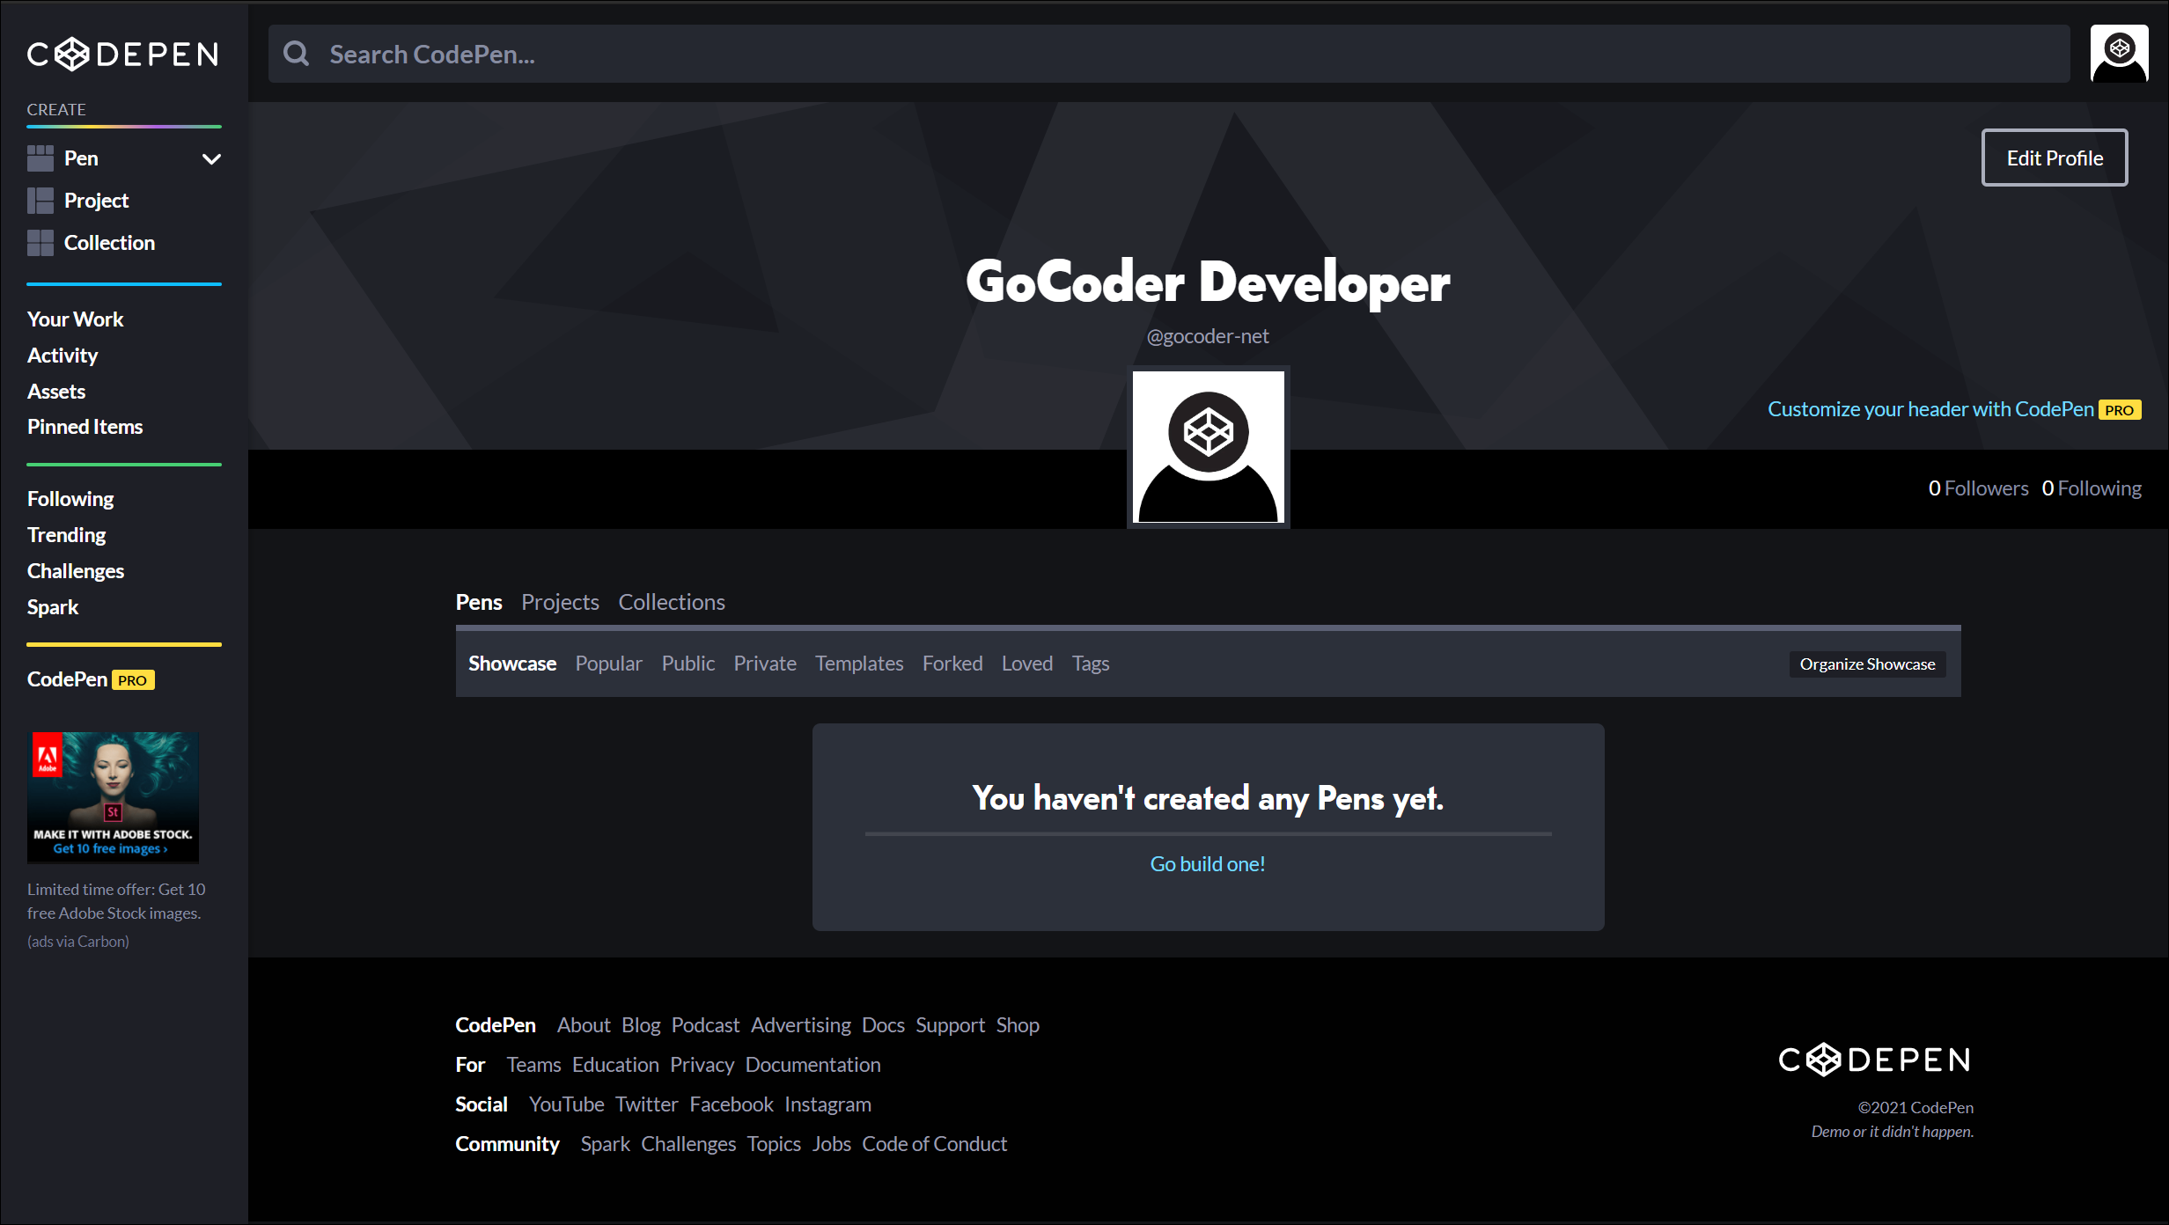
Task: Select the Popular pens filter
Action: click(608, 664)
